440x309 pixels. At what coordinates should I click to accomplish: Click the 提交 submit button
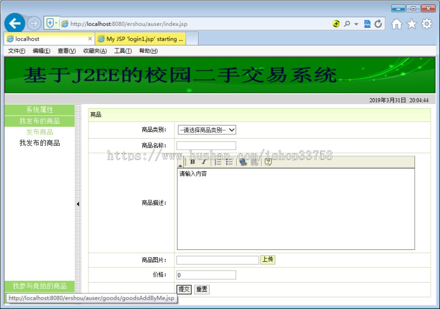[x=184, y=289]
